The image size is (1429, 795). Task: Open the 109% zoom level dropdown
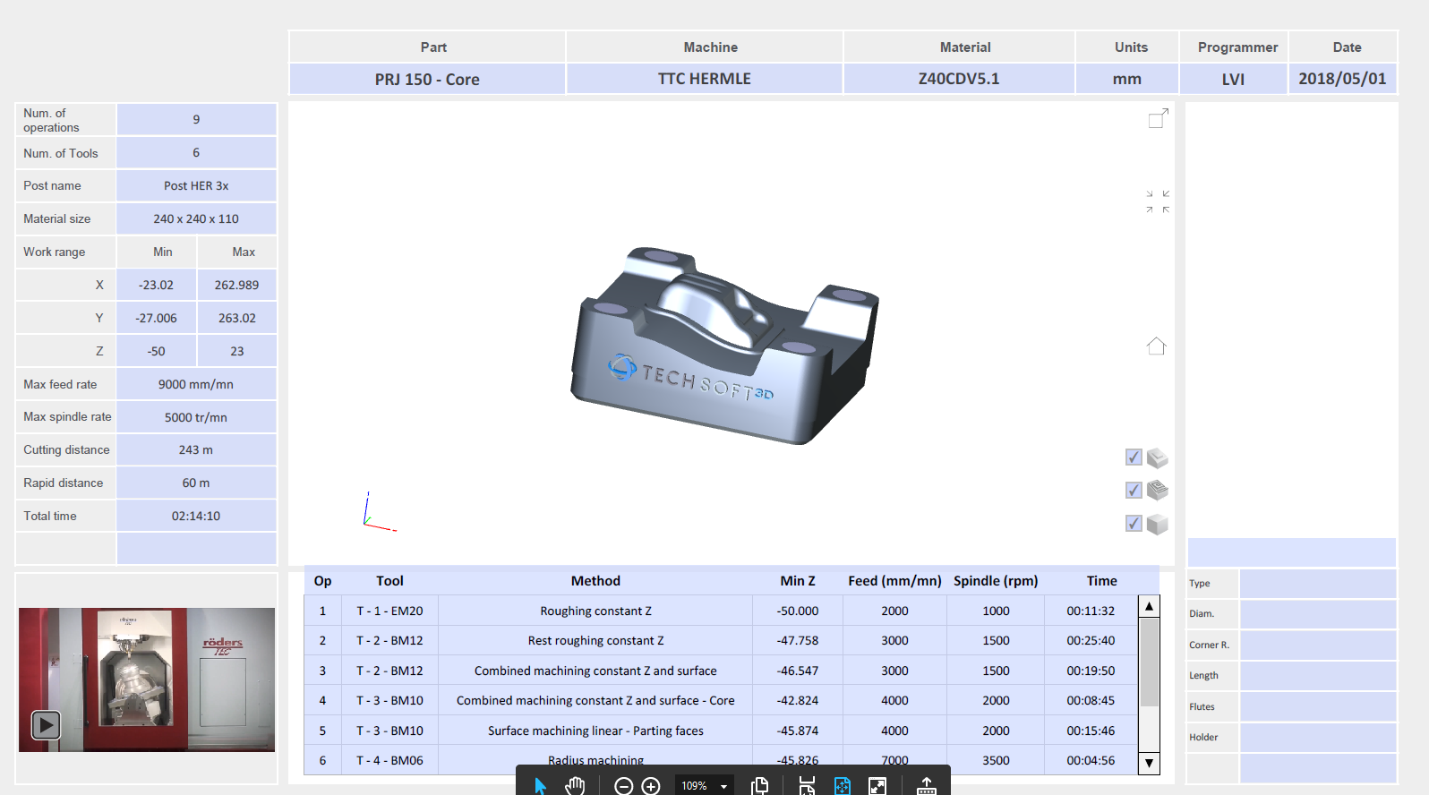tap(723, 786)
